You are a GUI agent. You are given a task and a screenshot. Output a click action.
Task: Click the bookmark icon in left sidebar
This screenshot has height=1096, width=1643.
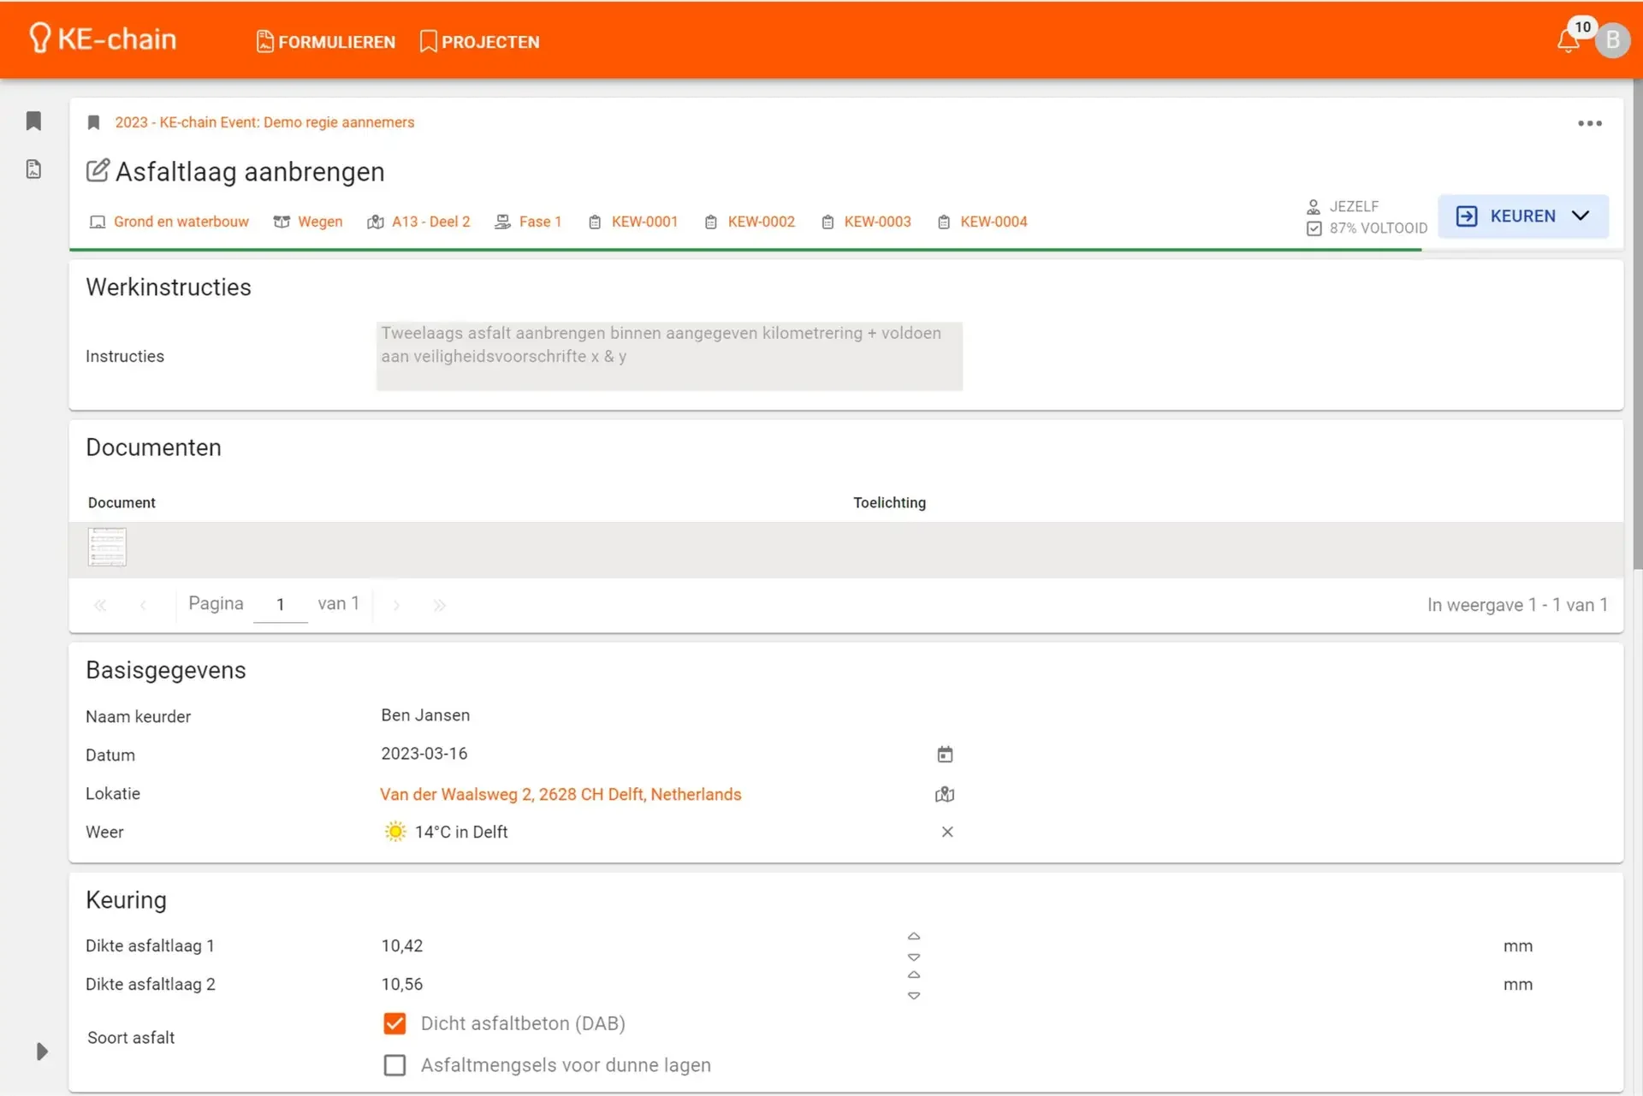[x=33, y=121]
